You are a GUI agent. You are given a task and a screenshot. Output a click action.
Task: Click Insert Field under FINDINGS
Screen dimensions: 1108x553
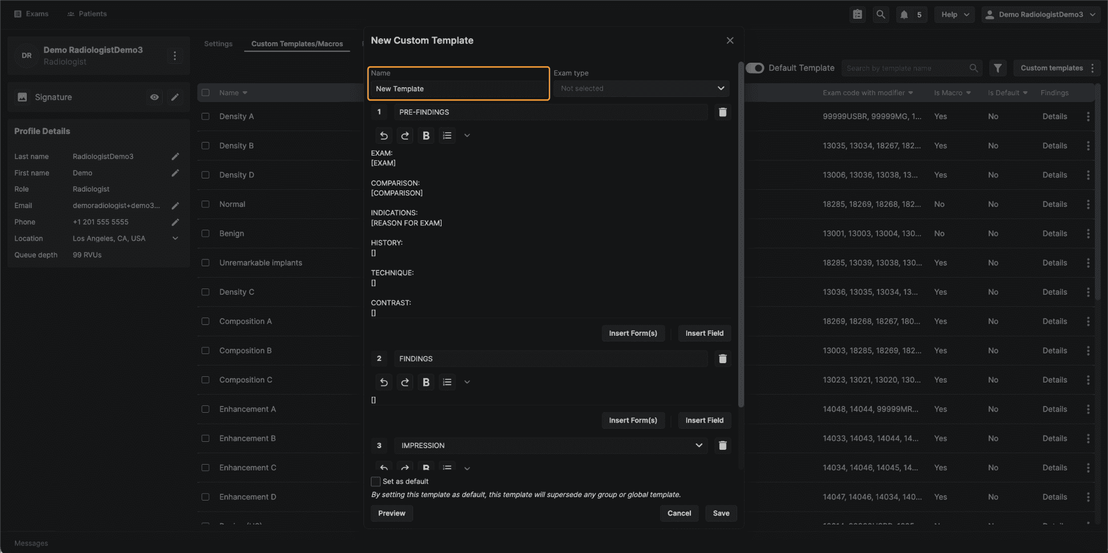click(704, 420)
